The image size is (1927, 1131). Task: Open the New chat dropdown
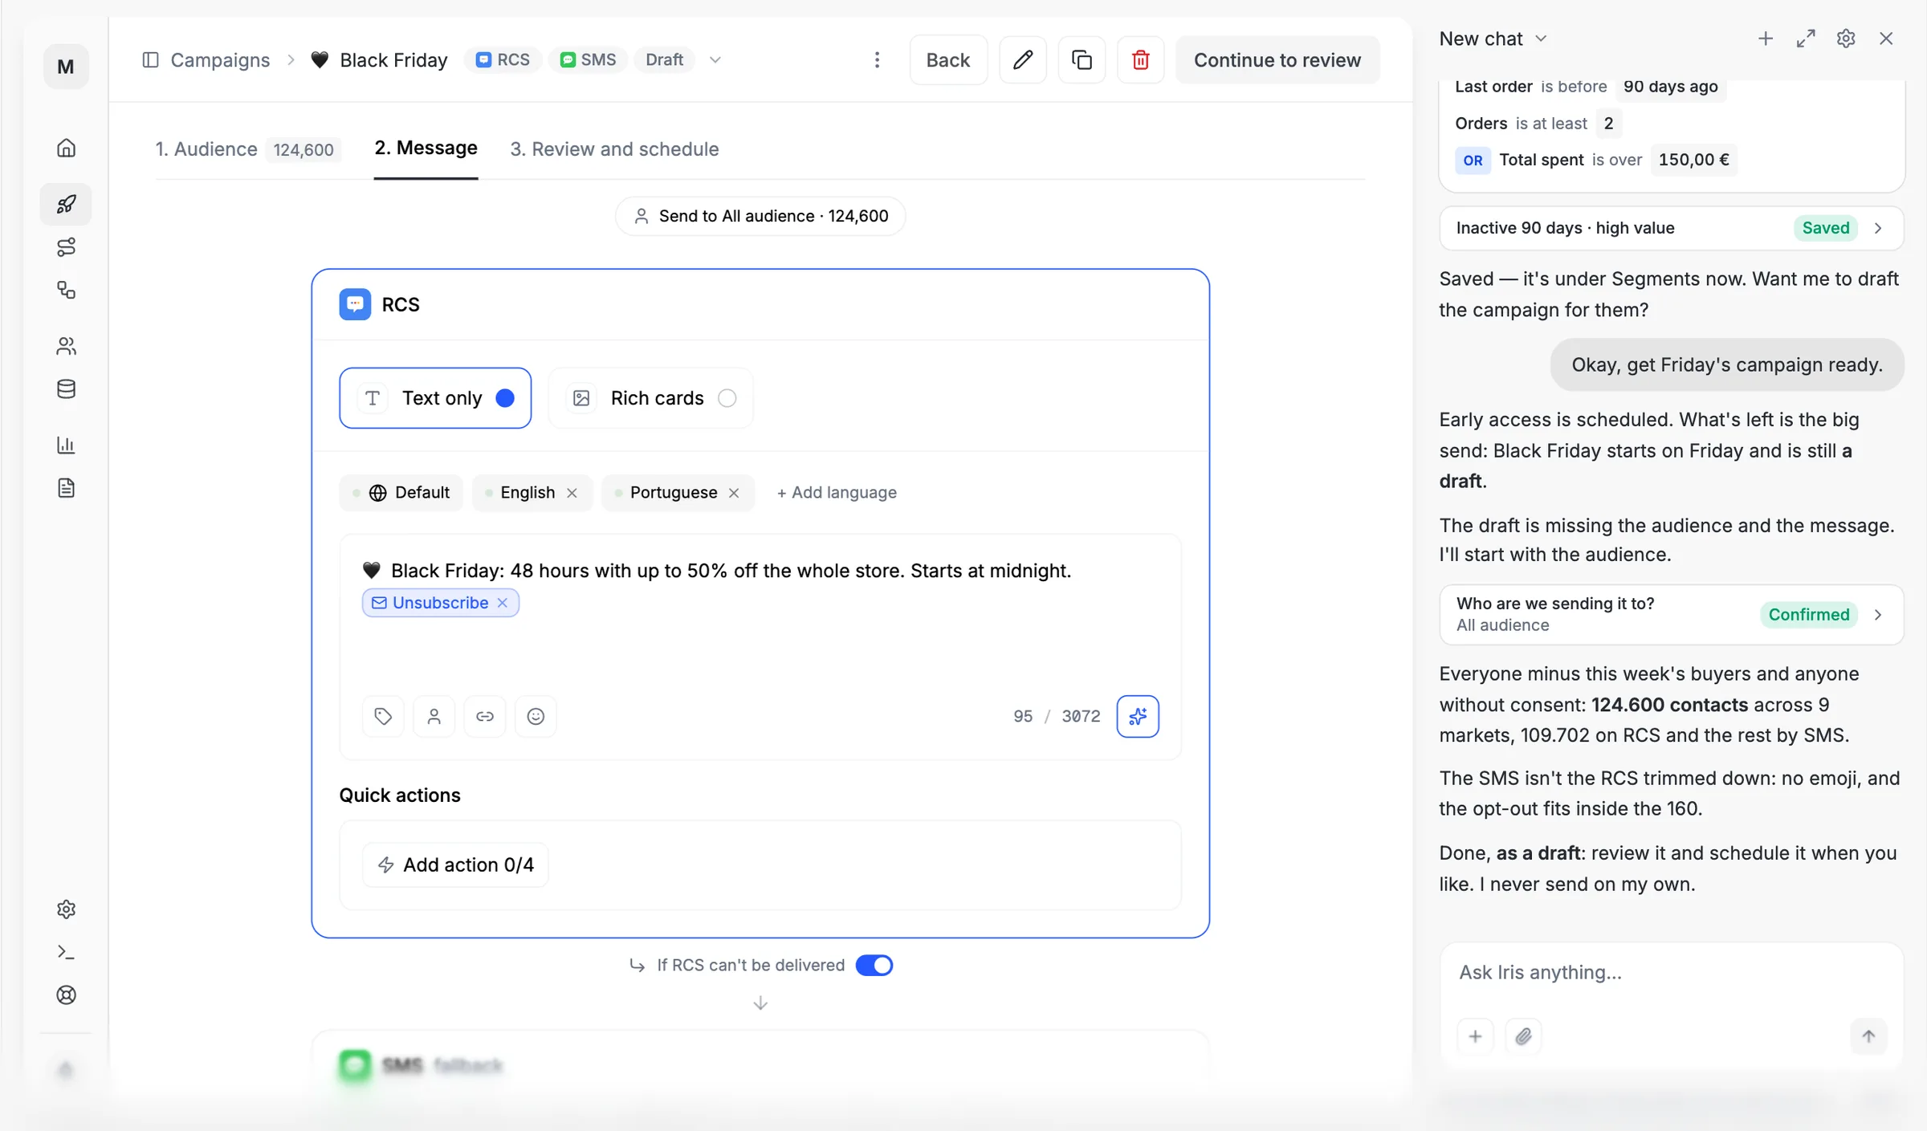[1493, 39]
